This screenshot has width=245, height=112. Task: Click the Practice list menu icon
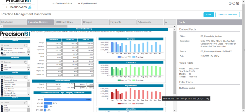(2, 45)
